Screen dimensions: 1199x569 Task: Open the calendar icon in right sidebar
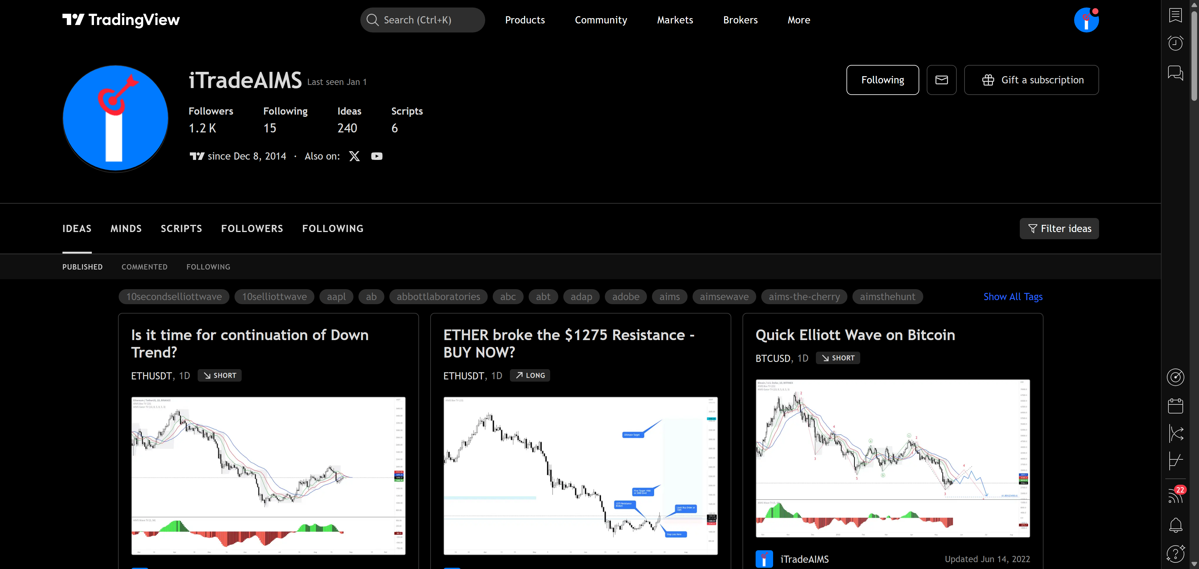click(x=1175, y=406)
